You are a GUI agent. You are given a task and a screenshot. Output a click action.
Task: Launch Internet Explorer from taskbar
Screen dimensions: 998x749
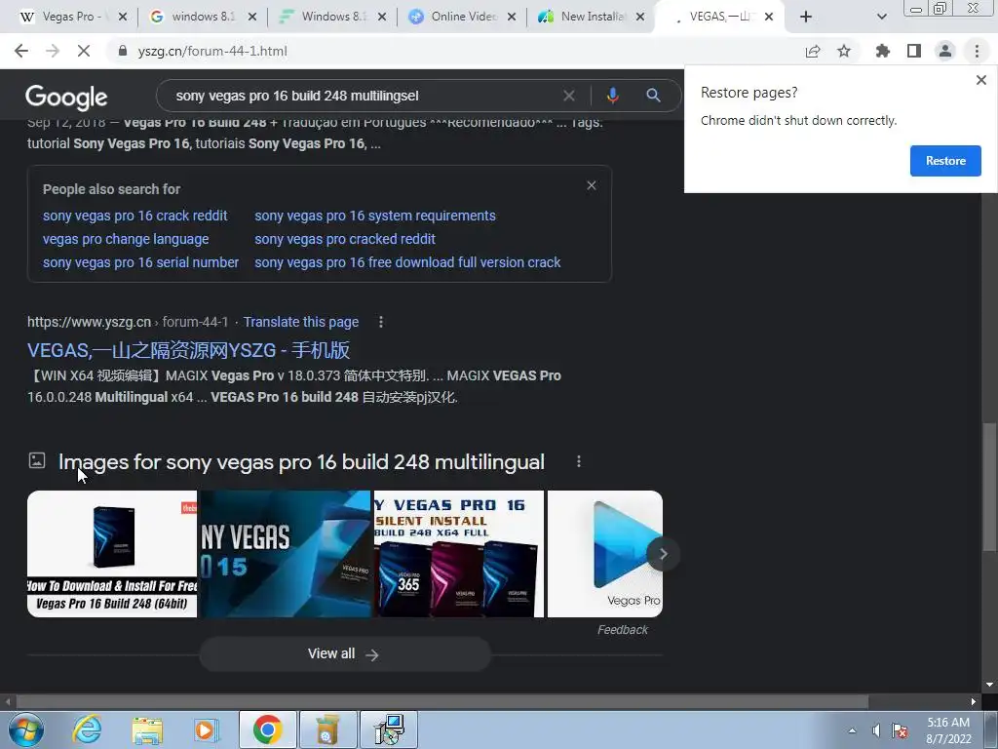(x=87, y=729)
